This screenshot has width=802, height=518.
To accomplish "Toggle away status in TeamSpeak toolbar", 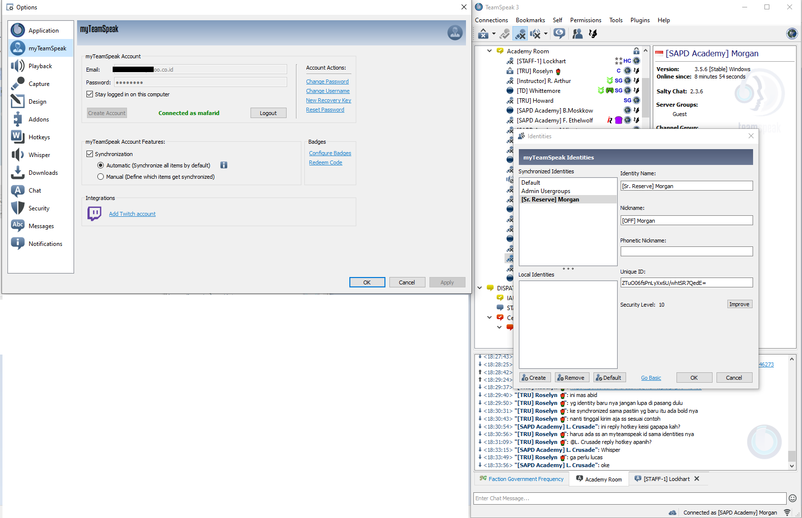I will pos(483,34).
